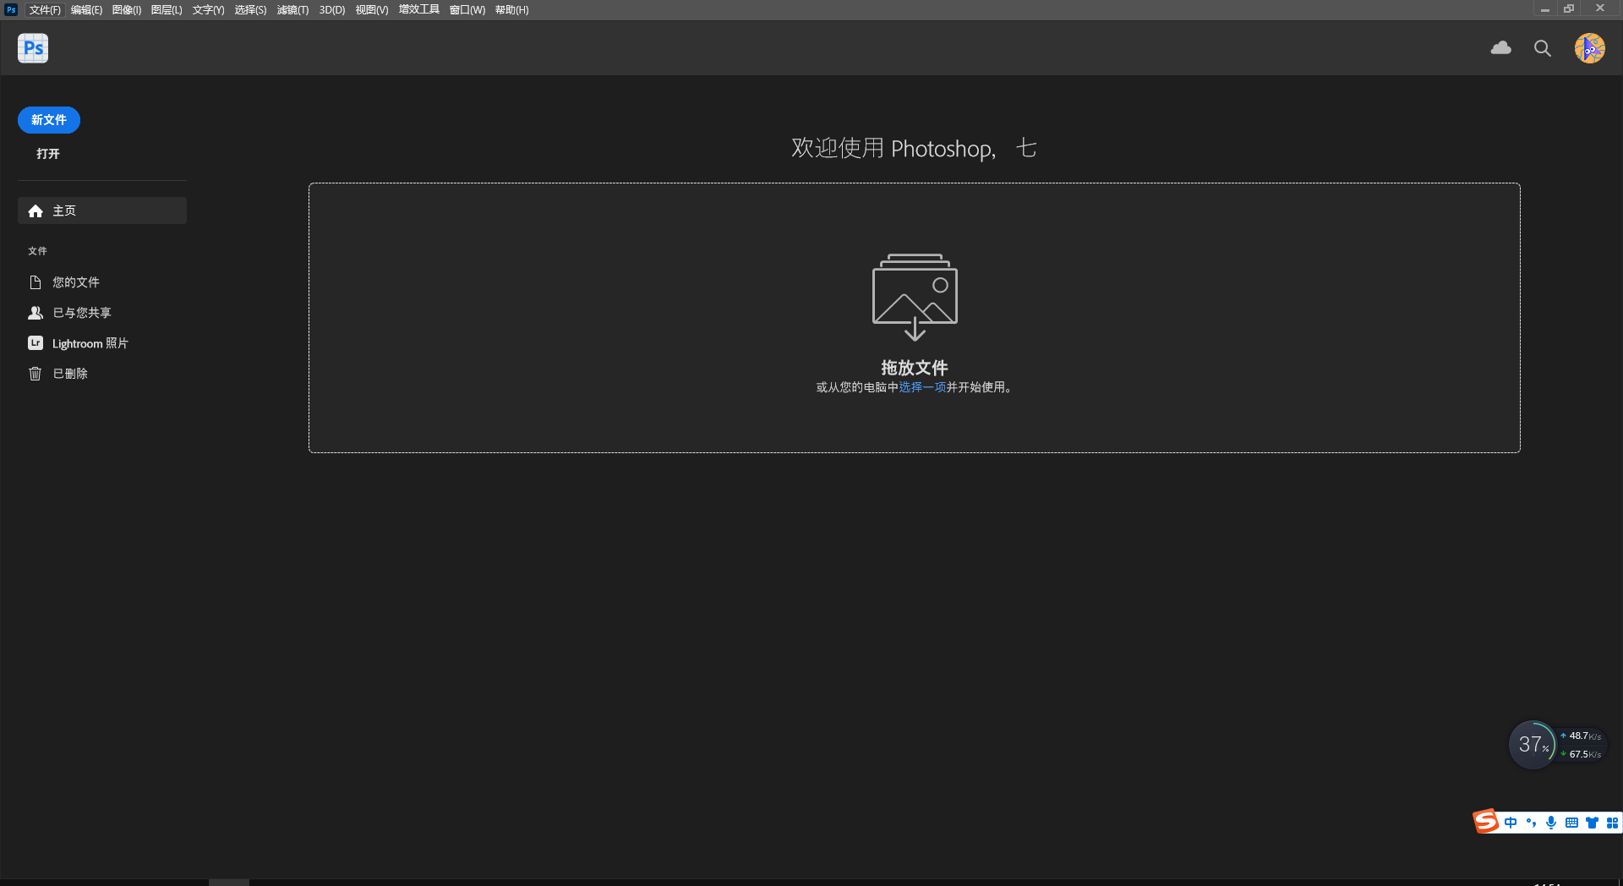Open the 图像(I) menu
The height and width of the screenshot is (886, 1623).
point(127,10)
